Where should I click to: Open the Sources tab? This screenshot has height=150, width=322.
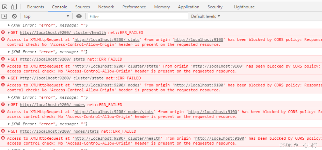[x=82, y=7]
